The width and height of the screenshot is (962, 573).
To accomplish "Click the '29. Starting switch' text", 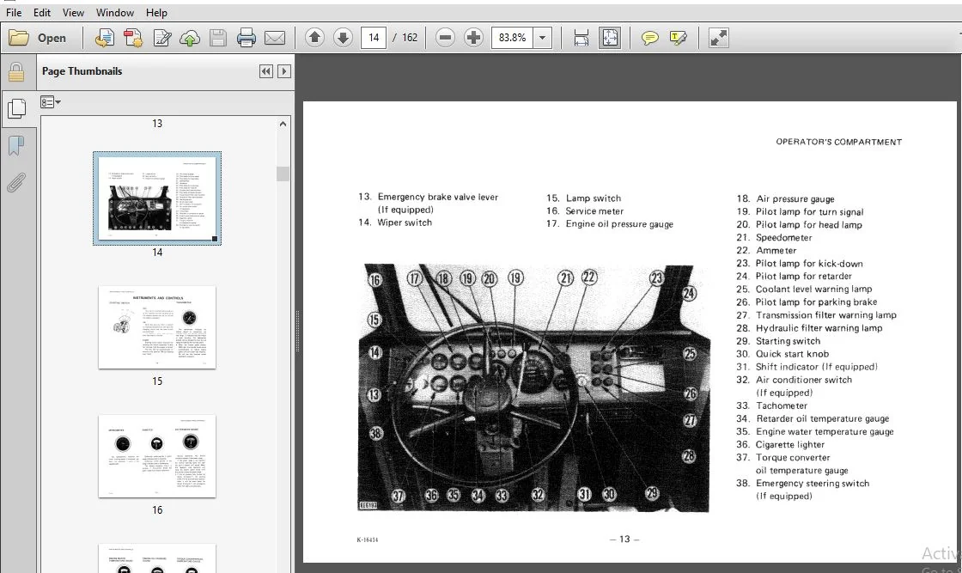I will tap(778, 341).
